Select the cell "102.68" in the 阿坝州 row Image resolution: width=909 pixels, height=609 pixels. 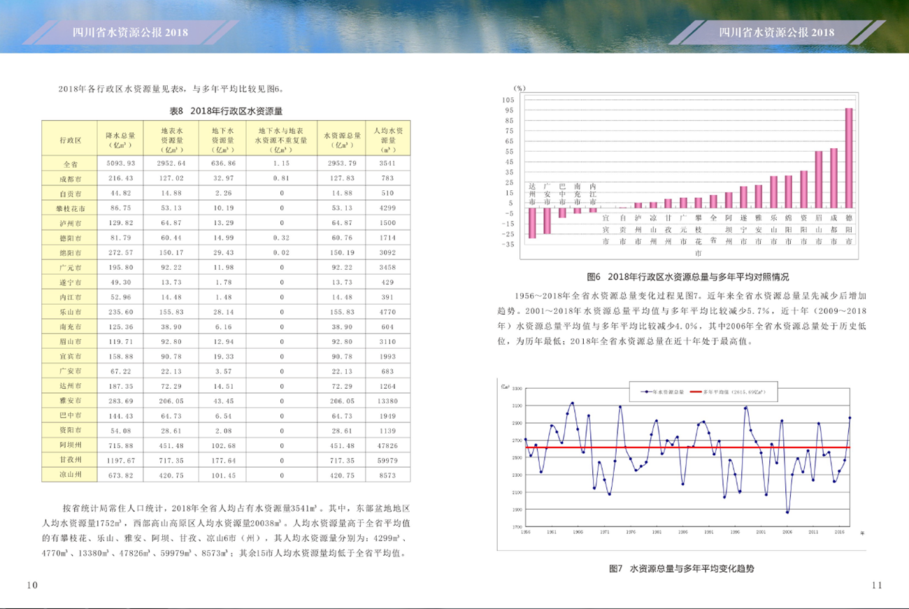(223, 445)
